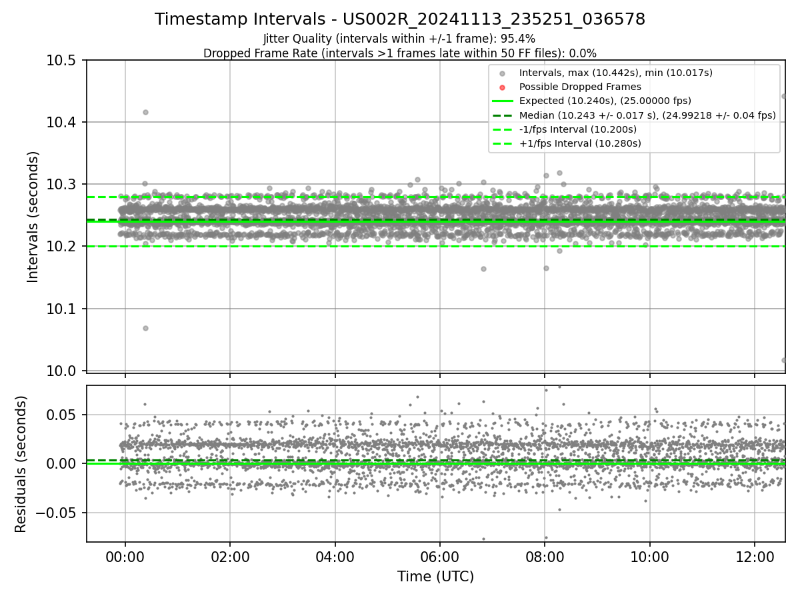Click the gray dot marker beside 'Intervals' in legend

pyautogui.click(x=503, y=73)
